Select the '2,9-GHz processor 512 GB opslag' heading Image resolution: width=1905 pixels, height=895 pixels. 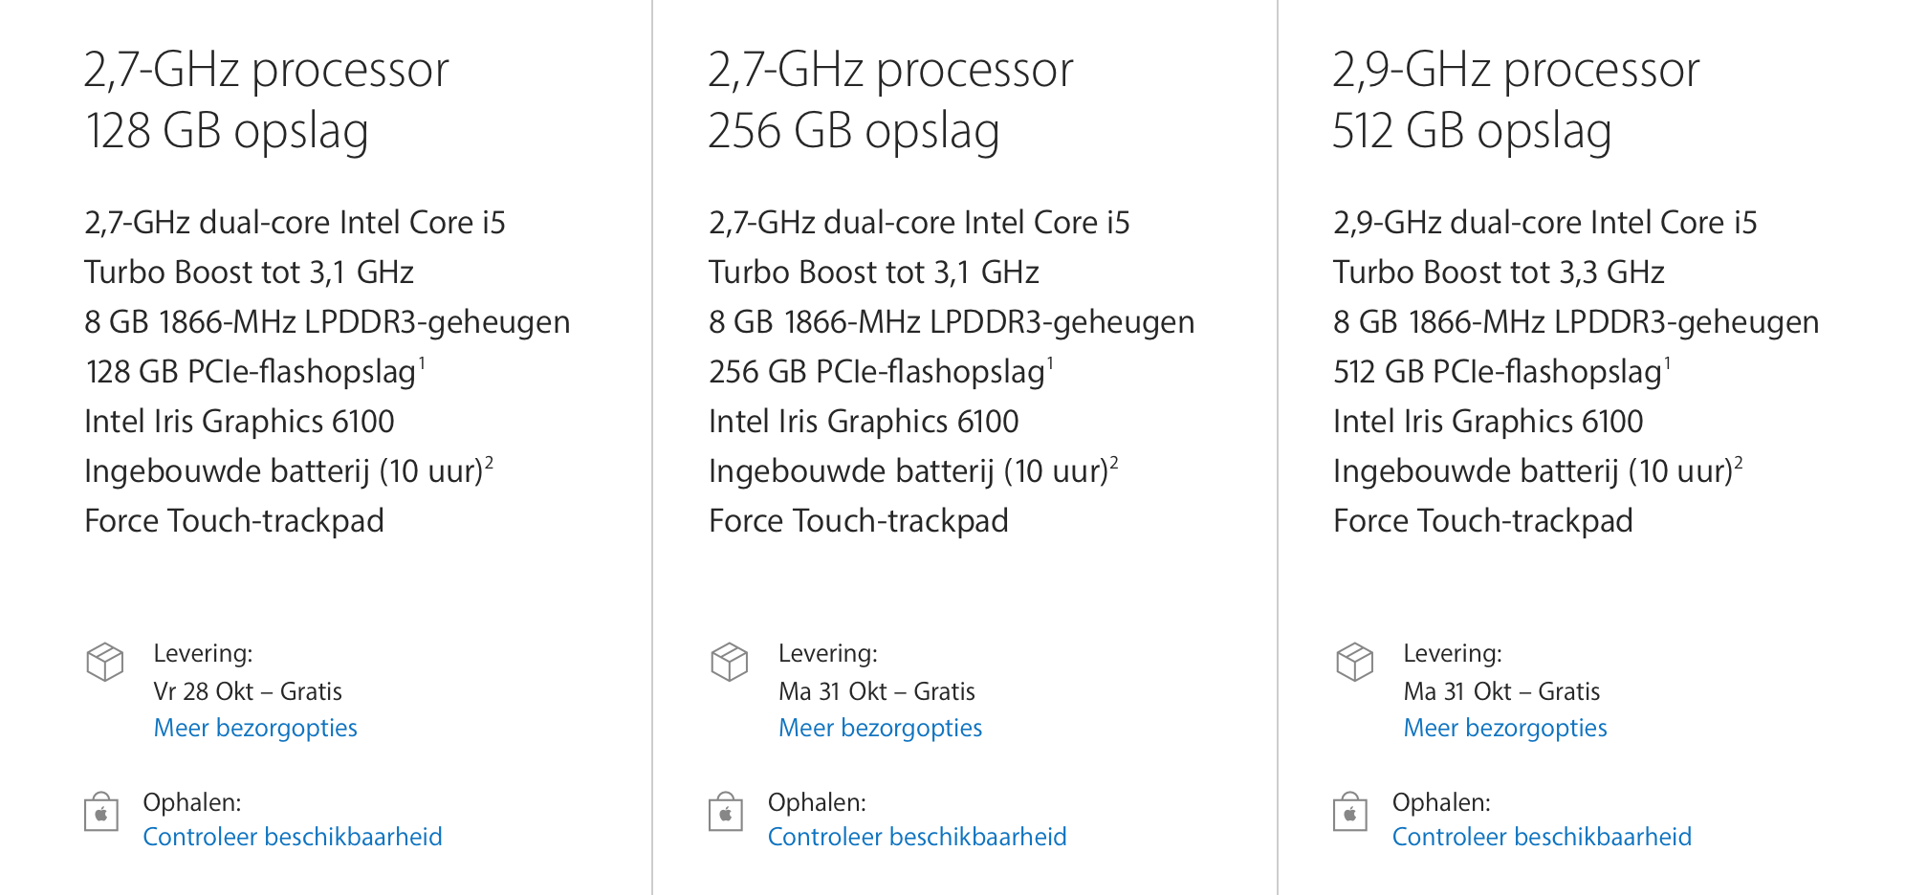[1516, 99]
